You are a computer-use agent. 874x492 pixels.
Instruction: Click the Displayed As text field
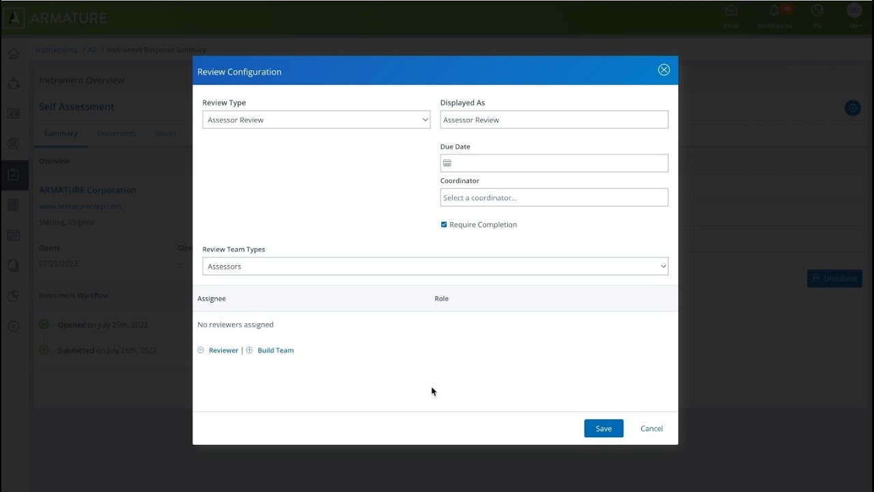pos(554,120)
